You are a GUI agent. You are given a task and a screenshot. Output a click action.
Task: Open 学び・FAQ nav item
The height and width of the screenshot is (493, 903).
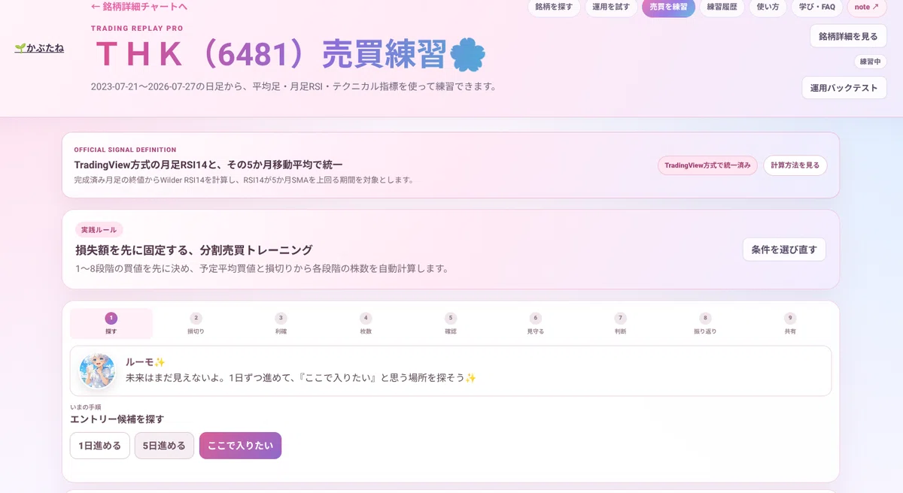[816, 7]
